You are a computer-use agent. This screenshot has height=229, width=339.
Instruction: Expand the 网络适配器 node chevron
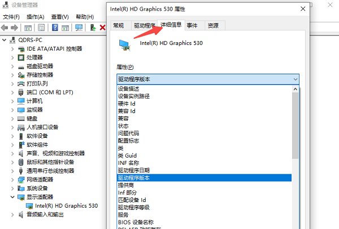click(12, 179)
